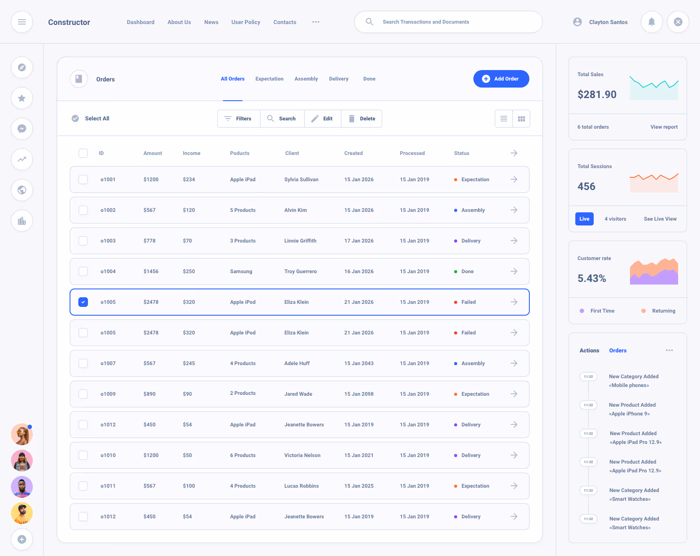Screen dimensions: 700x556
Task: Uncheck the selected order o1005 checkbox
Action: pos(83,302)
